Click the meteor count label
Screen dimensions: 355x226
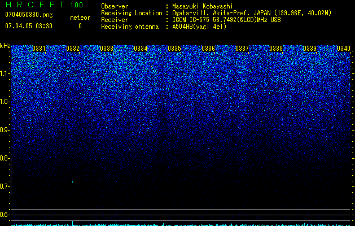80,18
